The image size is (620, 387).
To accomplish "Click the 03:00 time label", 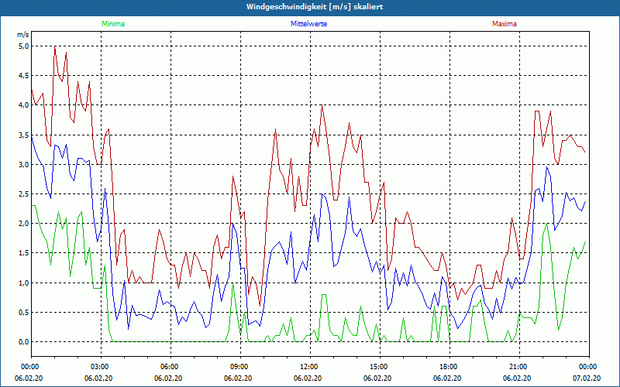I will [x=98, y=367].
